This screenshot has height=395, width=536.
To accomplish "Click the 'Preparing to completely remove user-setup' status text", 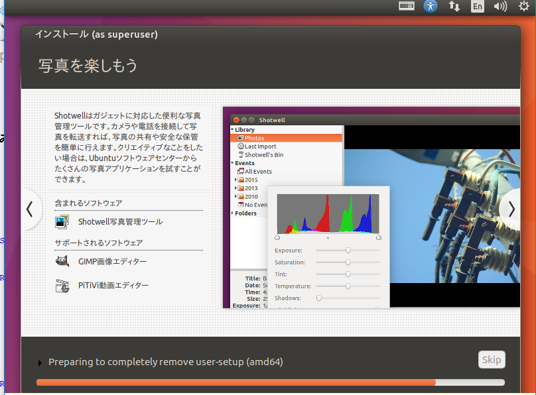I will coord(166,362).
